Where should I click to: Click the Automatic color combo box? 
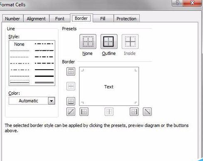point(32,101)
